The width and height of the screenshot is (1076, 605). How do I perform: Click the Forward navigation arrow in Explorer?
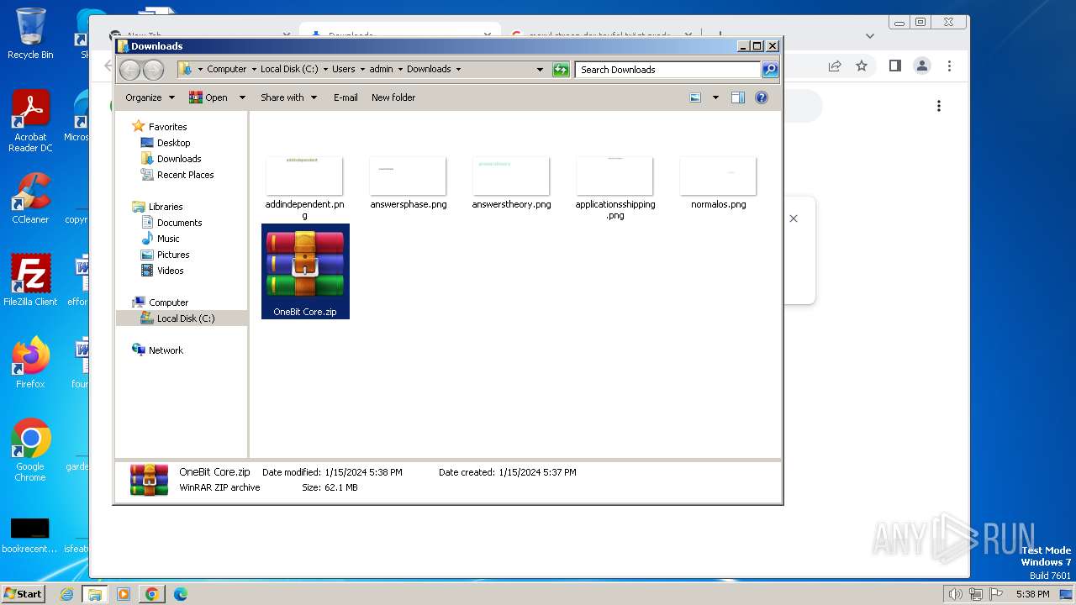[x=153, y=70]
